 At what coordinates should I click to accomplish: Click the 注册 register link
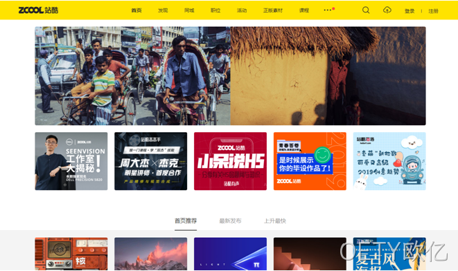click(x=433, y=11)
